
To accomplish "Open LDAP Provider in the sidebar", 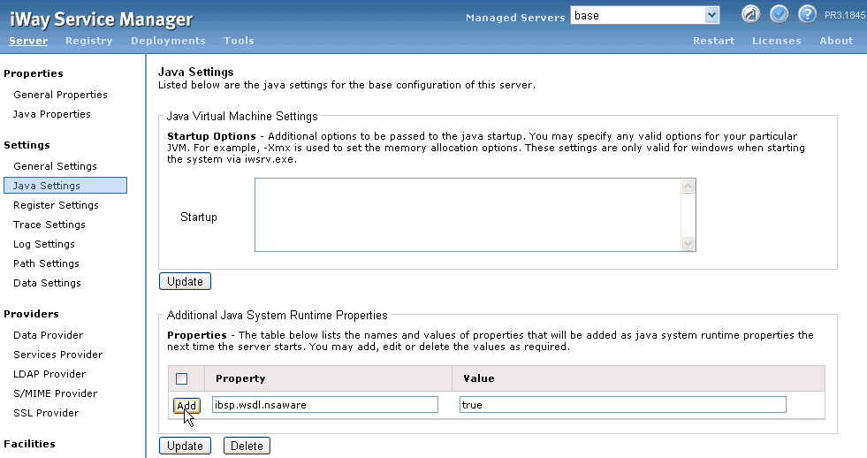I will (49, 374).
